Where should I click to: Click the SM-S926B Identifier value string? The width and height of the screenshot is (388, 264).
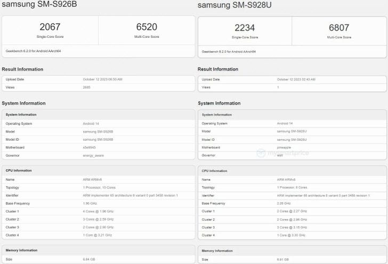(x=131, y=195)
